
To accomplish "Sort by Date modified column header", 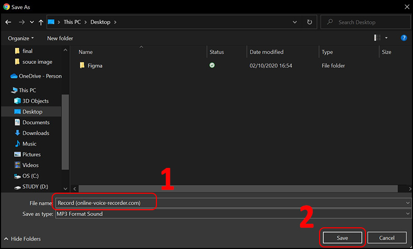I will pos(266,52).
